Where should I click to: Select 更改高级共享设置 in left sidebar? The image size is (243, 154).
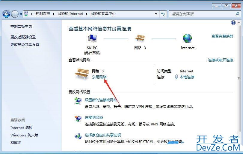point(25,45)
